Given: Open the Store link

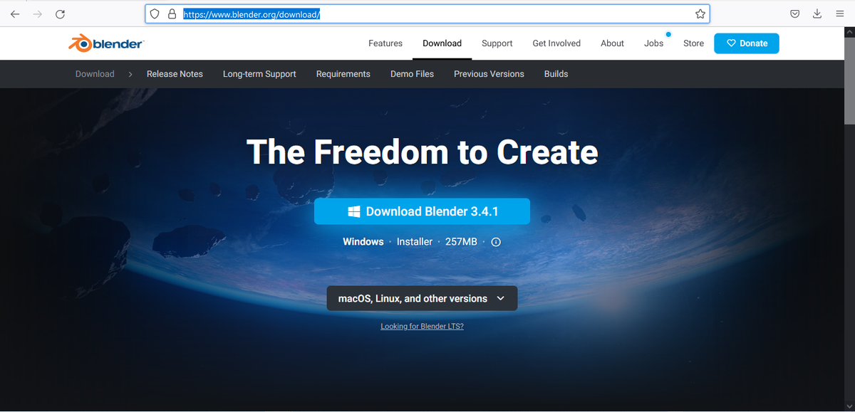Looking at the screenshot, I should coord(693,43).
